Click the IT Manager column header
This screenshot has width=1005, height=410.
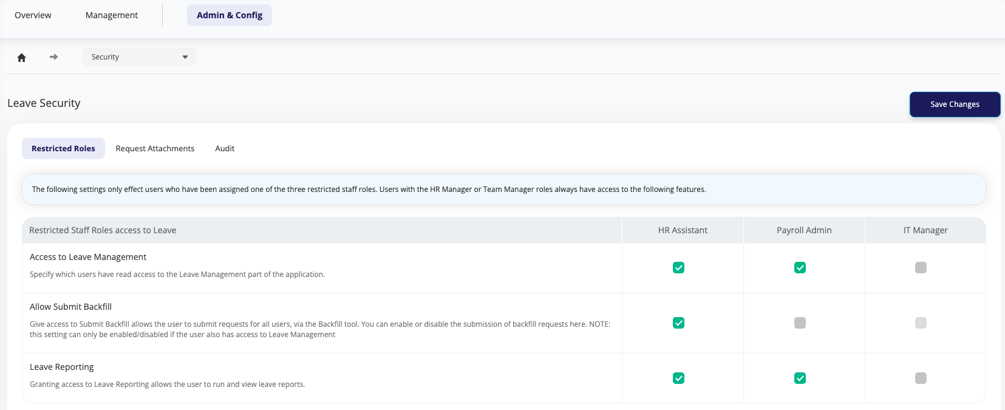[x=925, y=230]
